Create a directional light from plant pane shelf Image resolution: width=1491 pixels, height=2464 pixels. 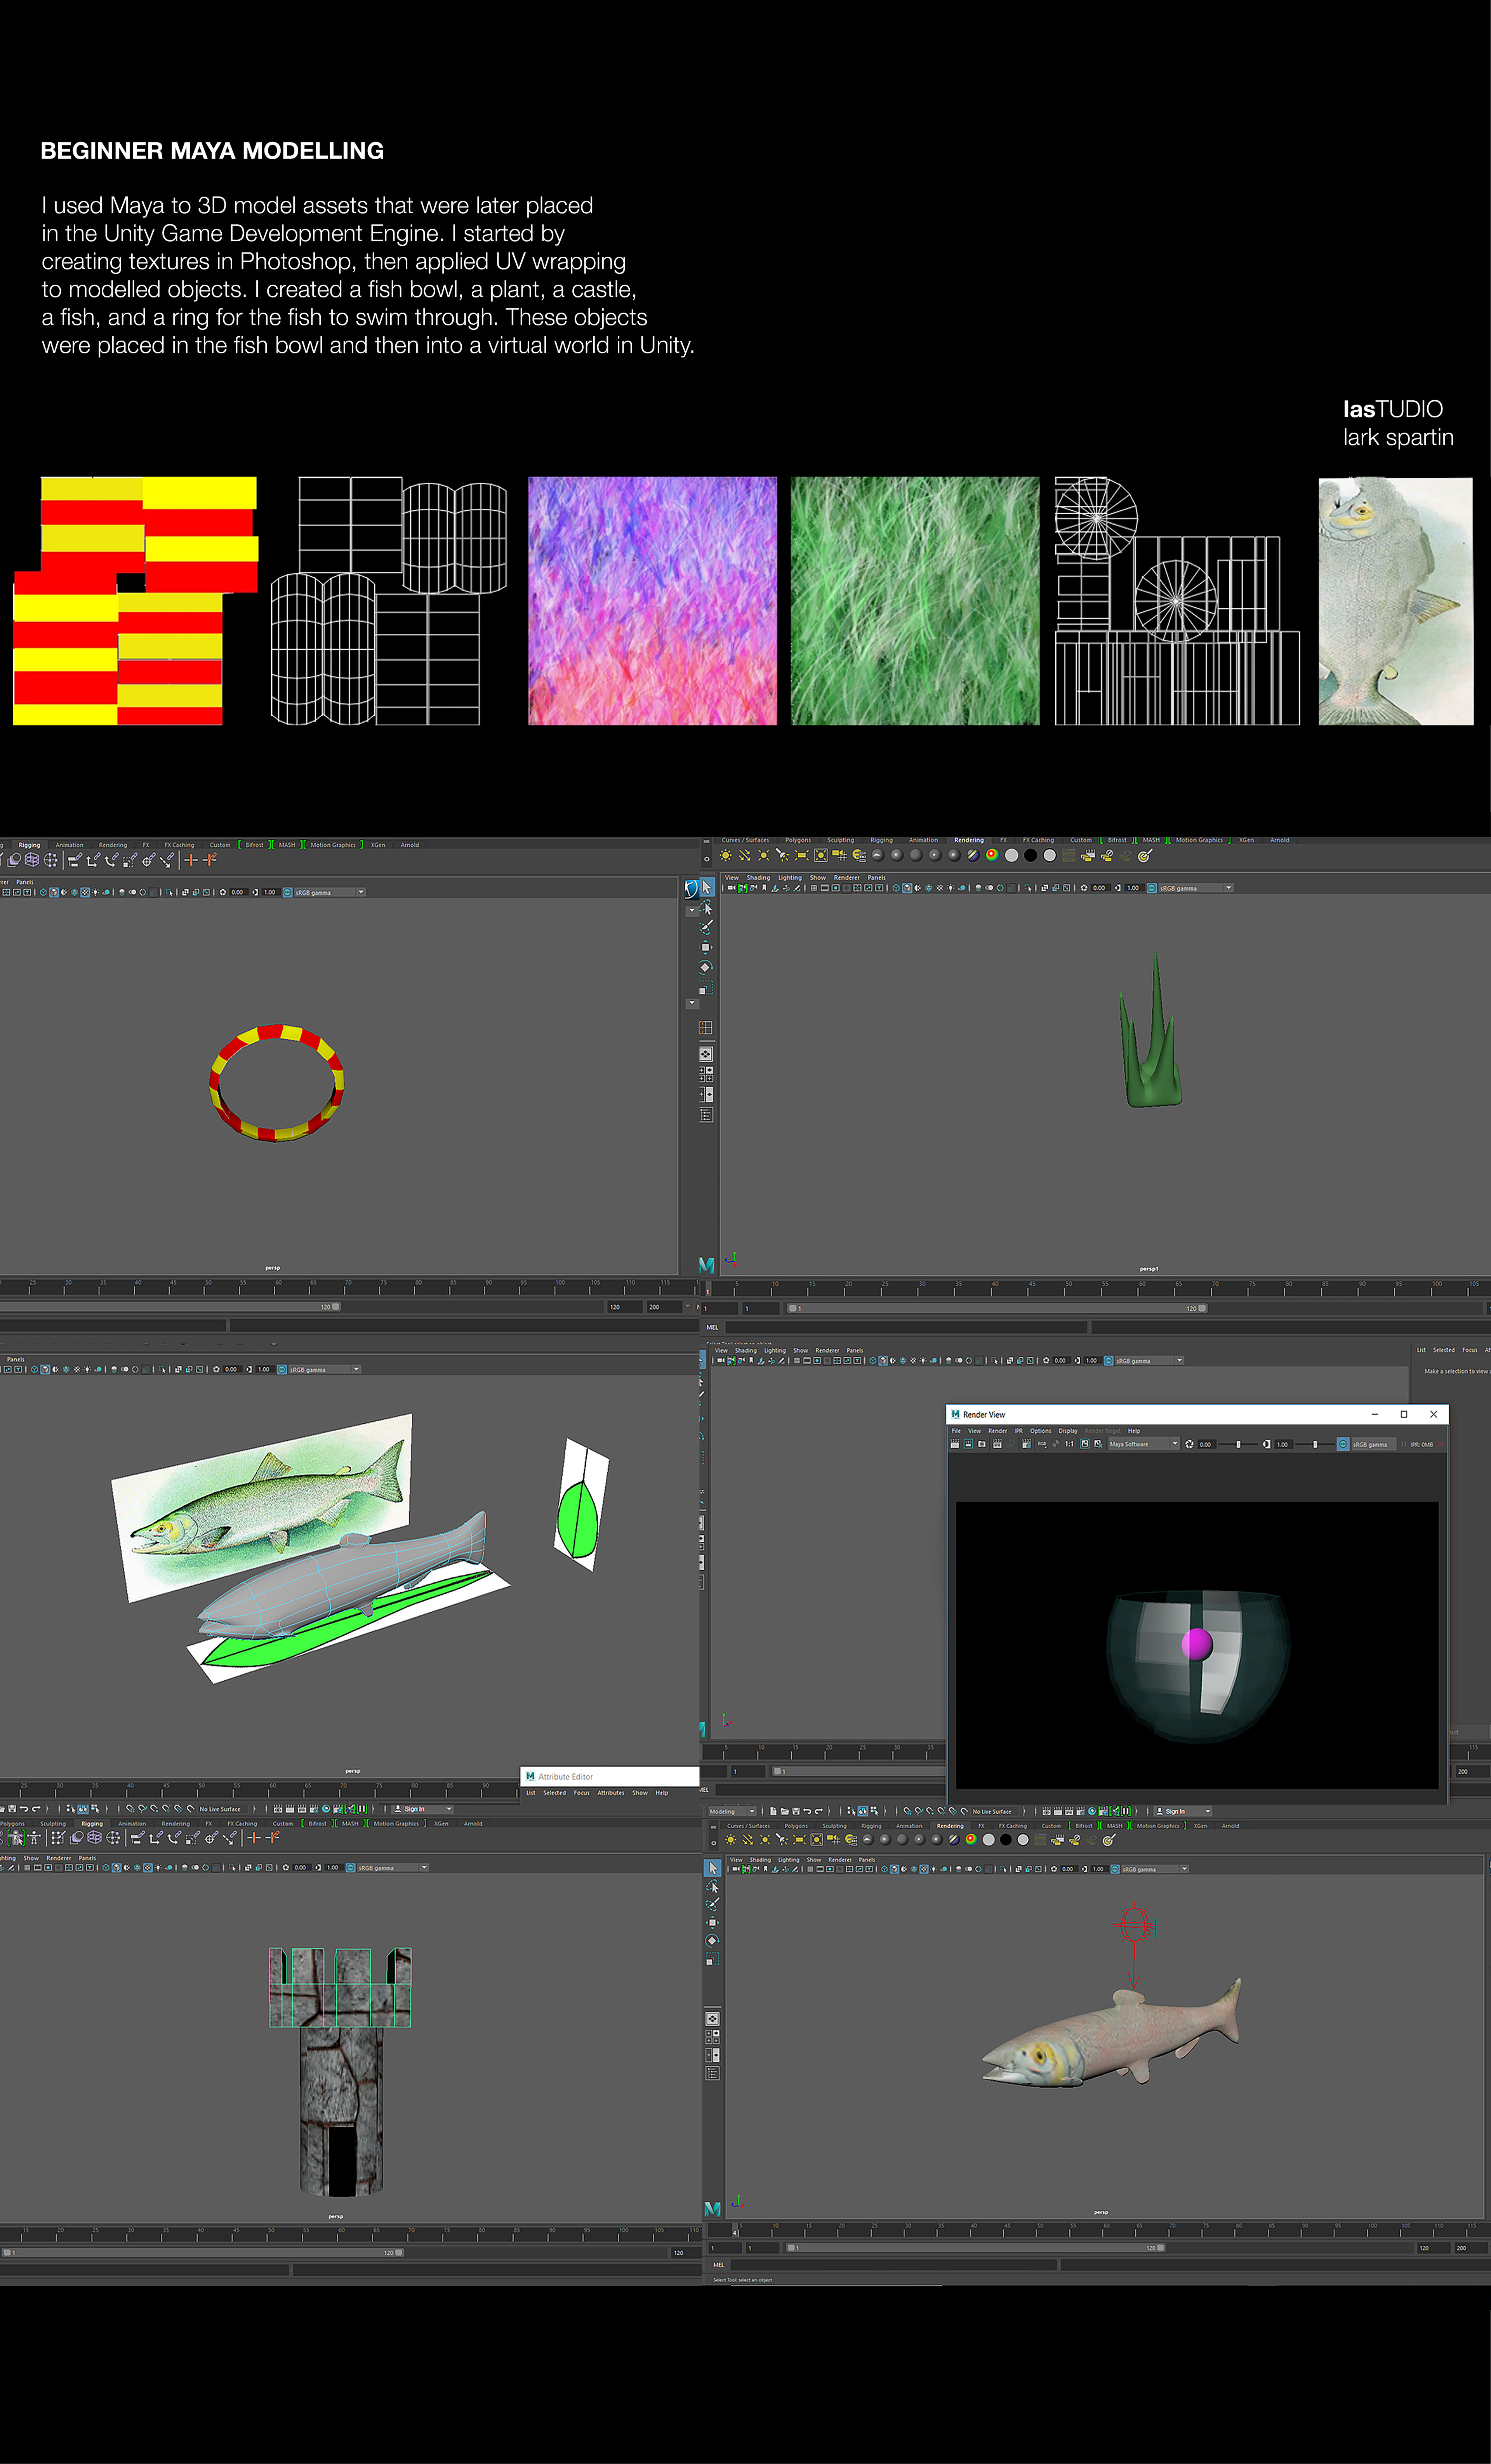click(x=745, y=856)
